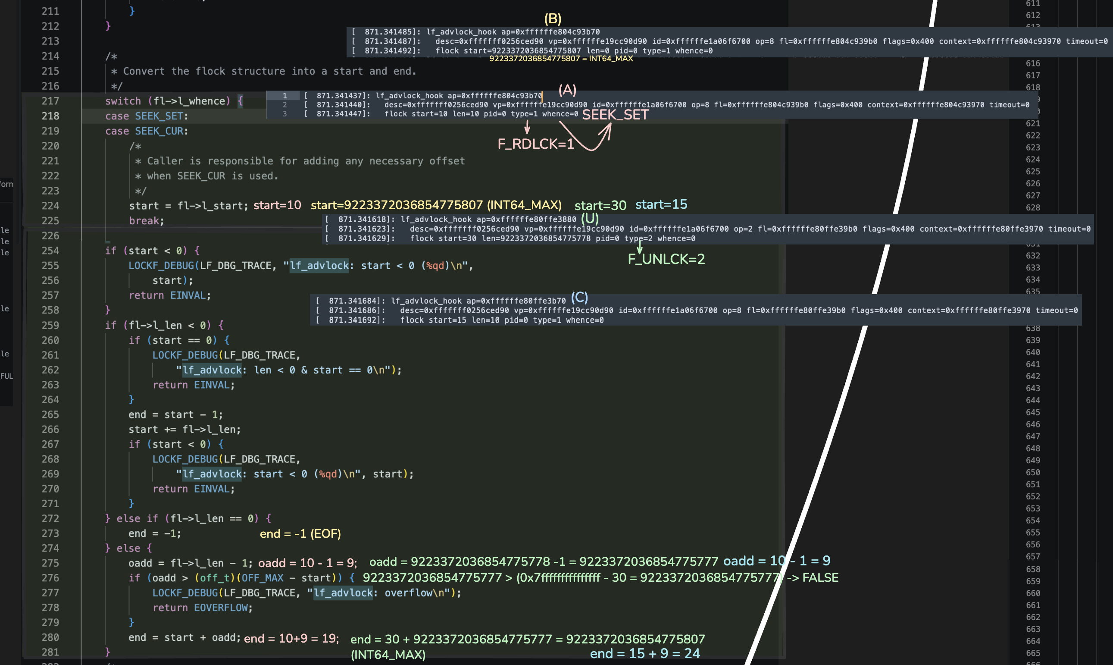Click log line with 'flock start=9223372036854775807 len=0'

532,50
